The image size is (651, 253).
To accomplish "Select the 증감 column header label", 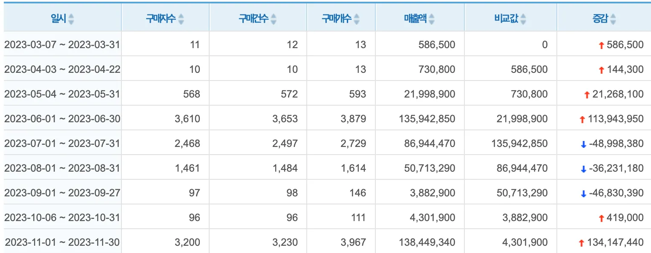I will [600, 19].
